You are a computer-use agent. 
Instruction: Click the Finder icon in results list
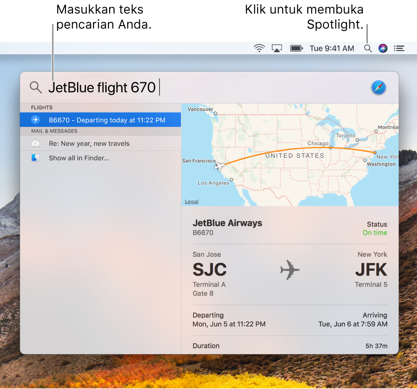pyautogui.click(x=35, y=158)
